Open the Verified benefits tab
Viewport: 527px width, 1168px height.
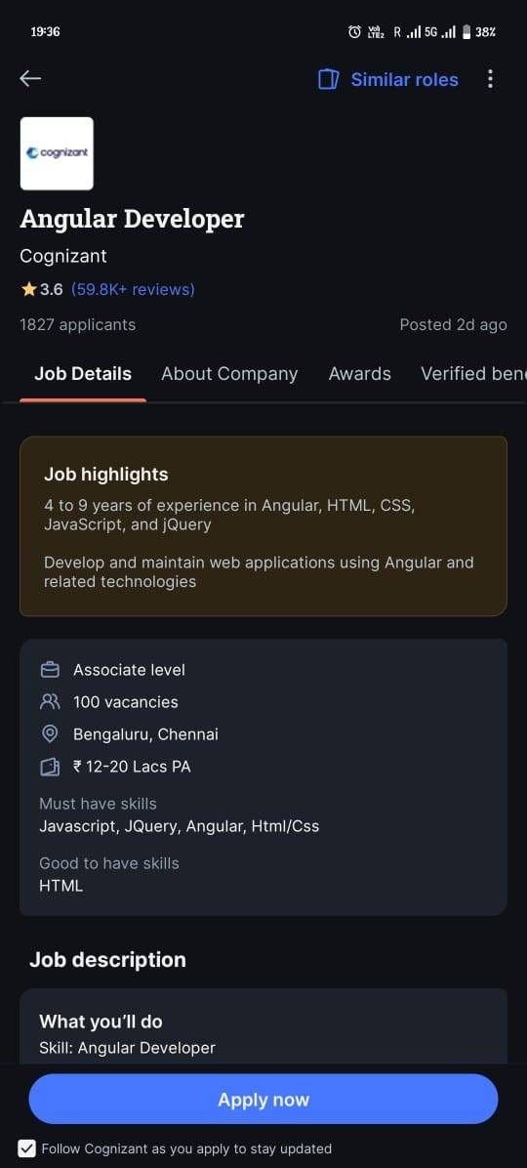(x=473, y=374)
